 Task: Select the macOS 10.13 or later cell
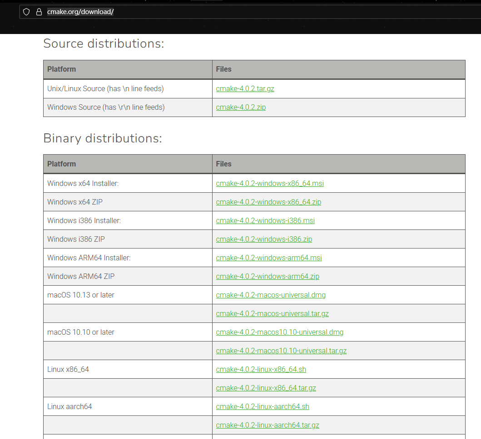(128, 295)
